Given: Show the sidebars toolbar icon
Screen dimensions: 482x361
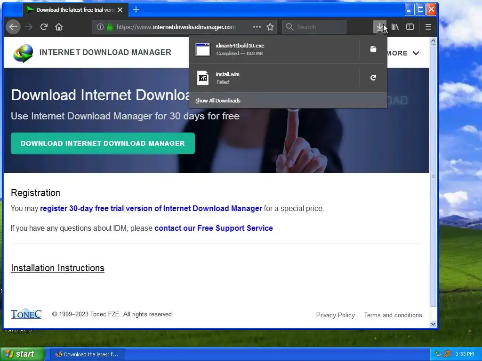Looking at the screenshot, I should tap(410, 27).
